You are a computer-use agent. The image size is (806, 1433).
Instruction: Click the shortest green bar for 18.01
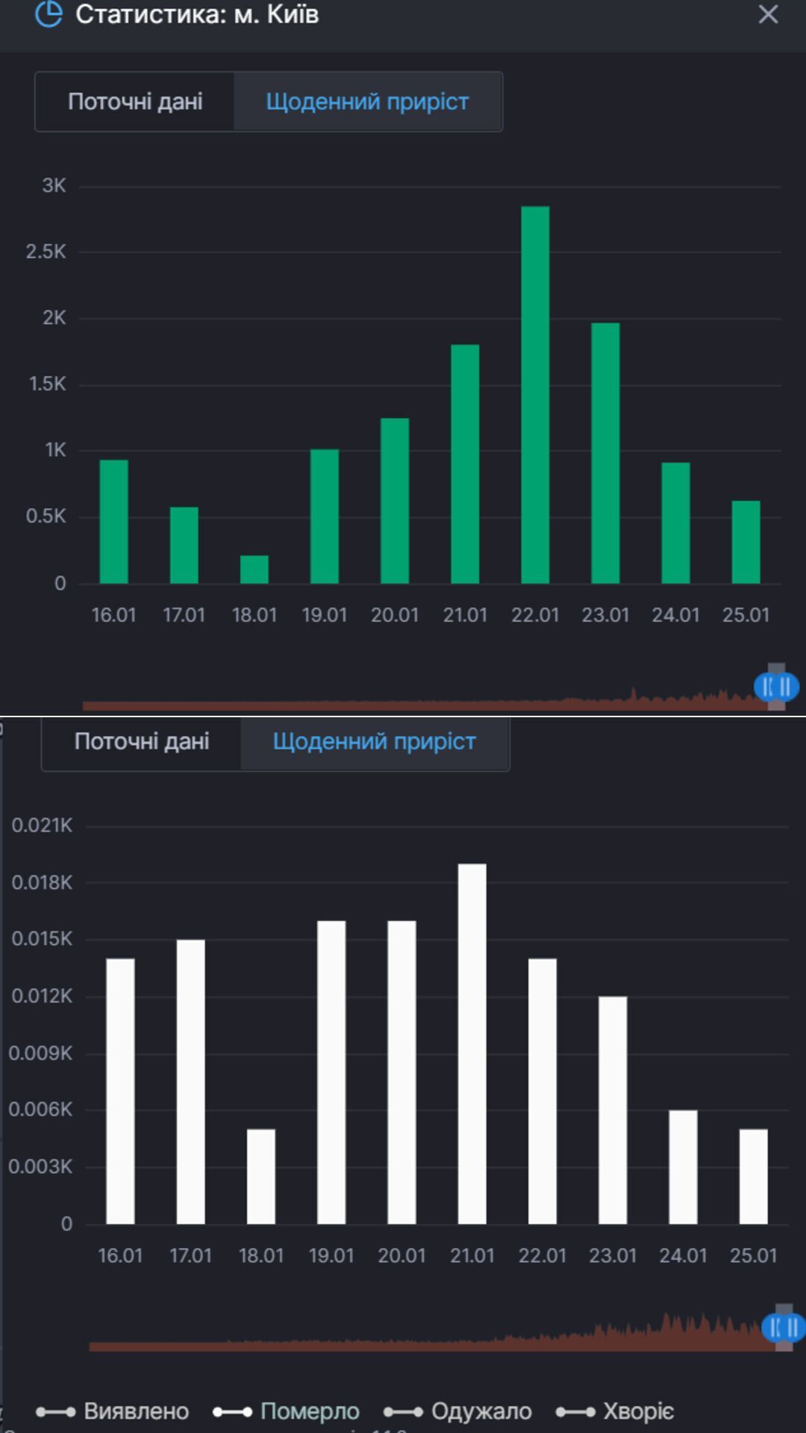pos(254,569)
